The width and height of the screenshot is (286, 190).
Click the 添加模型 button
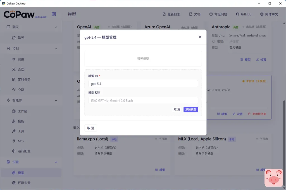tap(190, 109)
